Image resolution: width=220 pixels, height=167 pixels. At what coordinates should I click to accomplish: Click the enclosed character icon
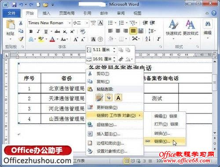point(100,39)
